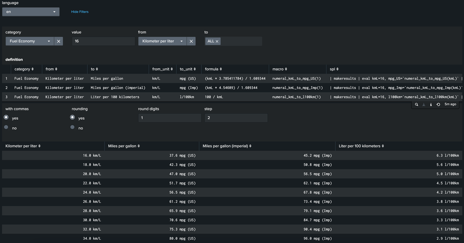This screenshot has height=243, width=464.
Task: Click the round digits input field
Action: pyautogui.click(x=170, y=118)
